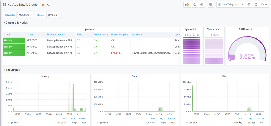Open the jamaica cluster dropdown
271x126 pixels.
coord(53,15)
